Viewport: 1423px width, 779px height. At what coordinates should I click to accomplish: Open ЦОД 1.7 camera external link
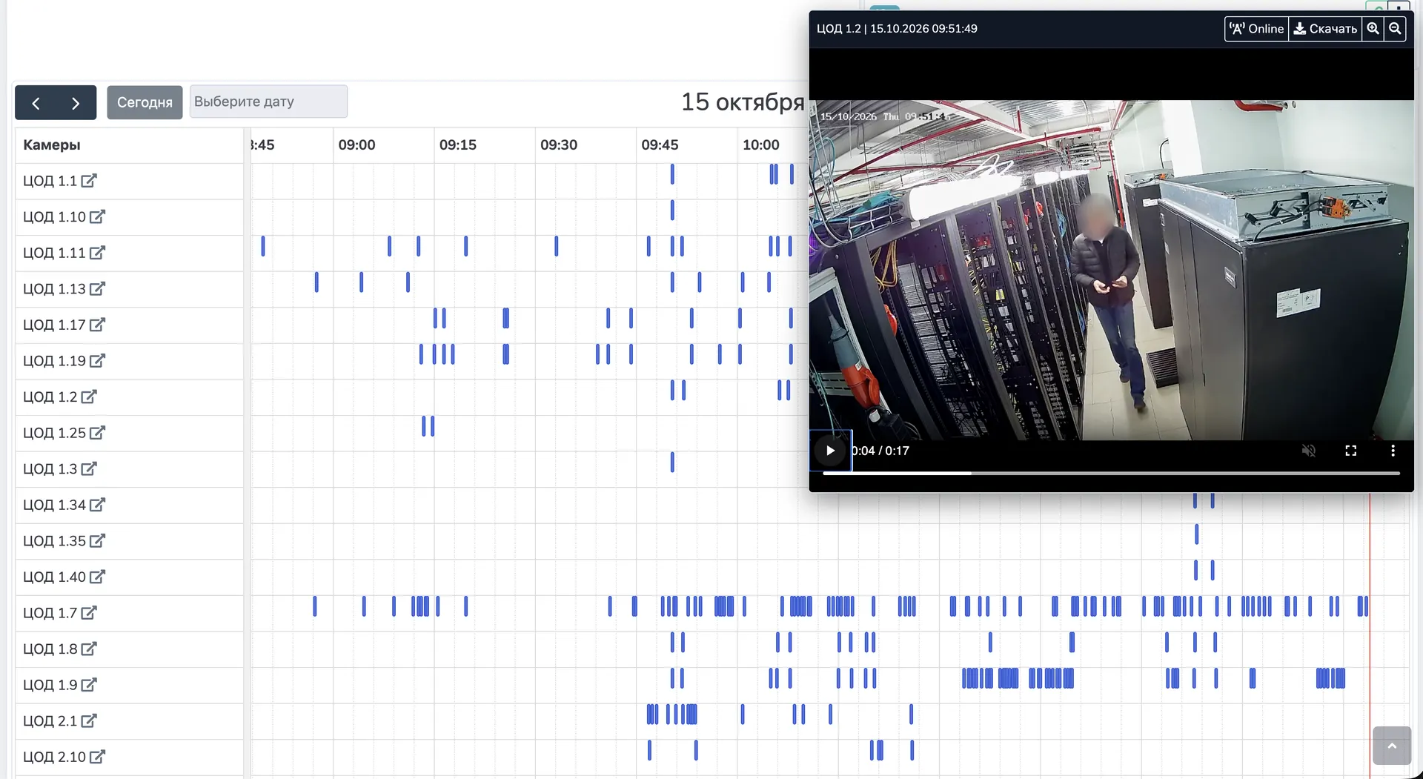click(89, 613)
